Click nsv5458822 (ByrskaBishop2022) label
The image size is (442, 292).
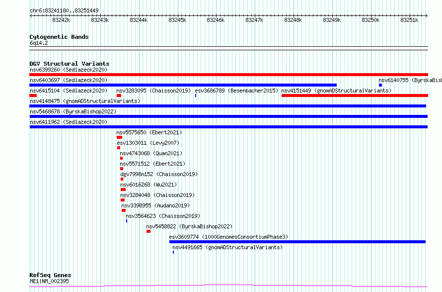click(189, 226)
